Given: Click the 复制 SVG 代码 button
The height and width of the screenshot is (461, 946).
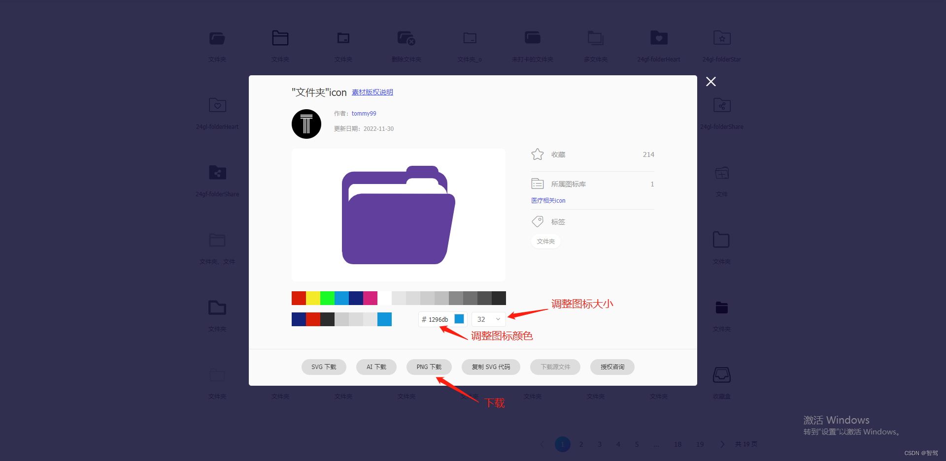Looking at the screenshot, I should coord(491,367).
